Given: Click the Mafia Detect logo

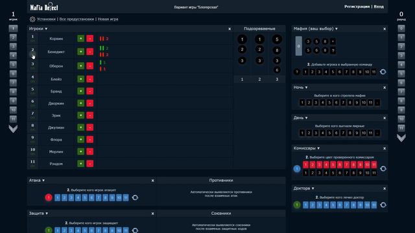Looking at the screenshot, I should [x=44, y=7].
